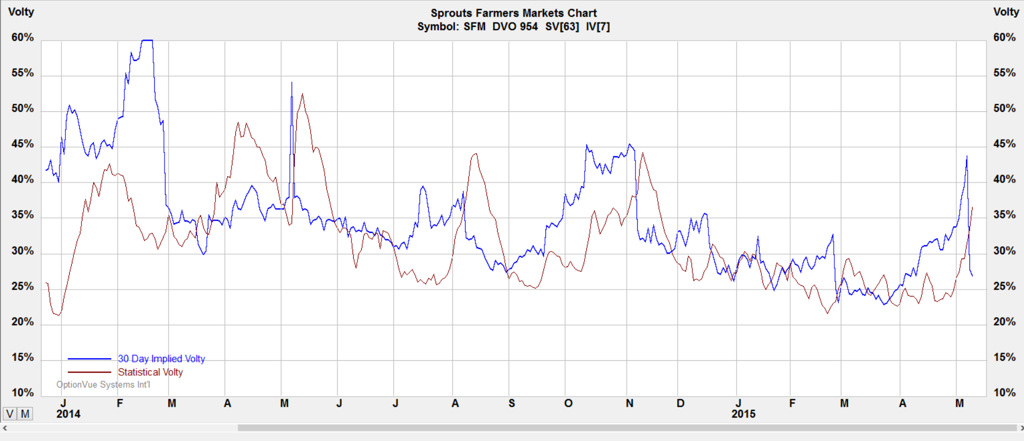This screenshot has height=441, width=1024.
Task: Click the Symbol SFM DVO 954 subtitle line
Action: [514, 26]
